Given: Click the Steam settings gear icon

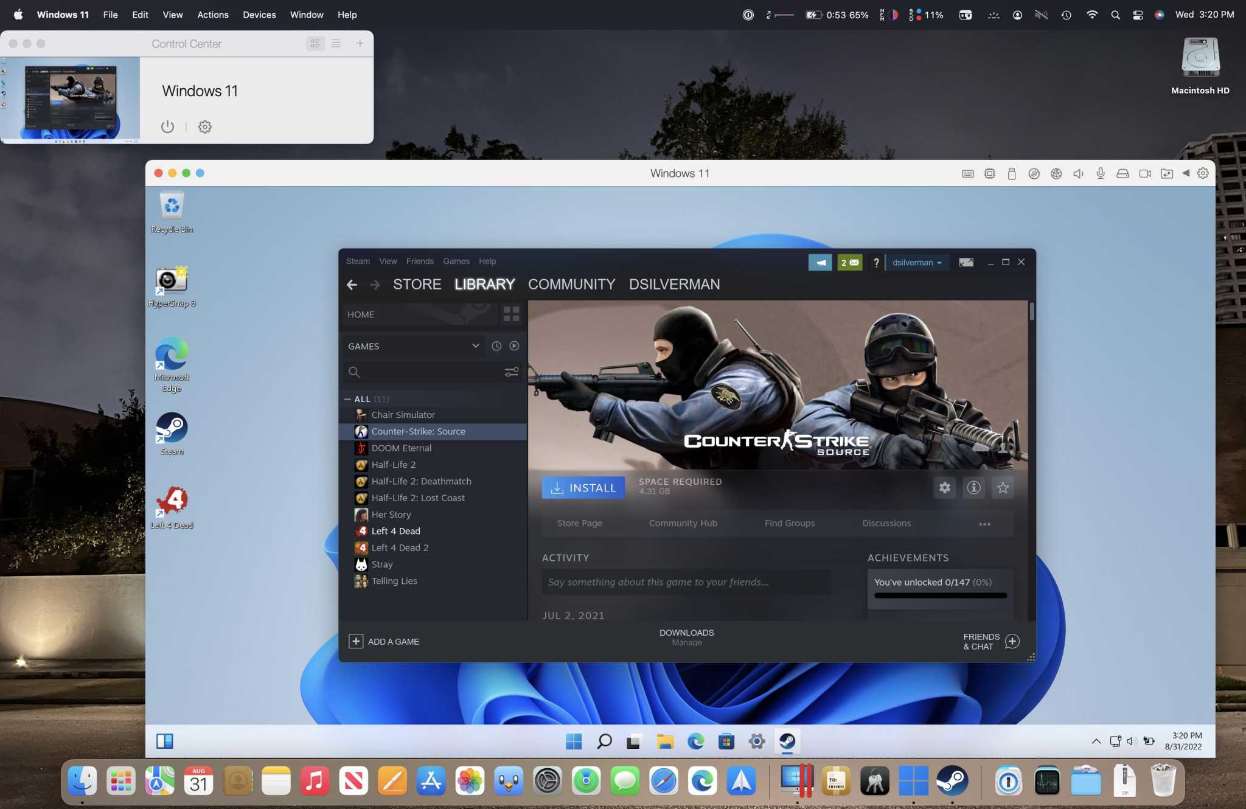Looking at the screenshot, I should [944, 488].
